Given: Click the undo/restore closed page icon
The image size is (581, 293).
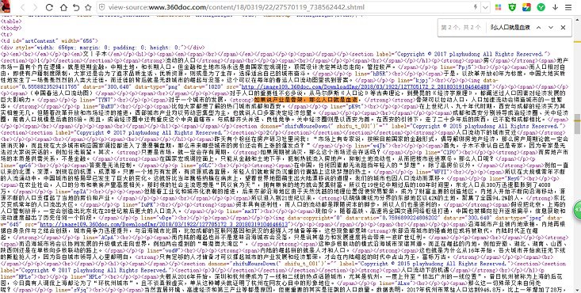Looking at the screenshot, I should 76,7.
